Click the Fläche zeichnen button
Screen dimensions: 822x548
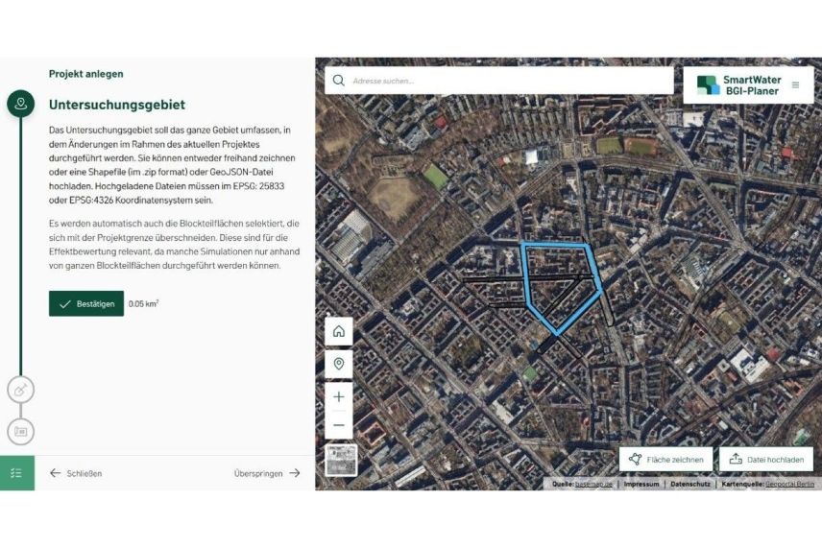point(665,460)
